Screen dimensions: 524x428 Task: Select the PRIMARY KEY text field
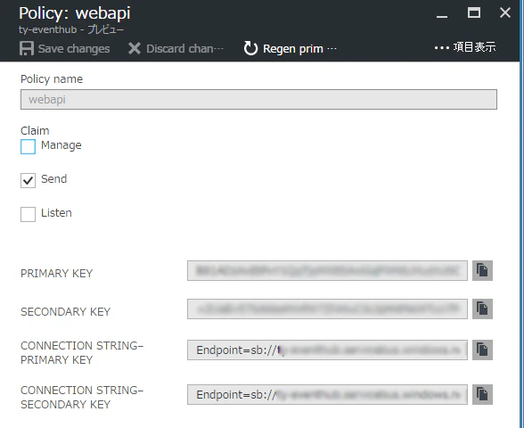(327, 270)
